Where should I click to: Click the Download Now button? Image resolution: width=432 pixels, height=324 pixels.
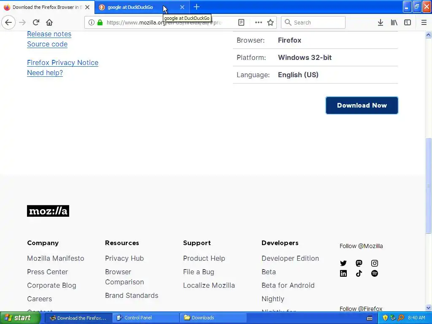pyautogui.click(x=362, y=105)
